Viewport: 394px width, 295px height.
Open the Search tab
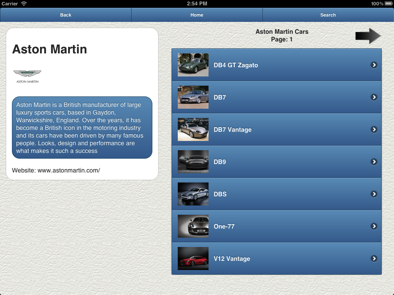pos(328,15)
